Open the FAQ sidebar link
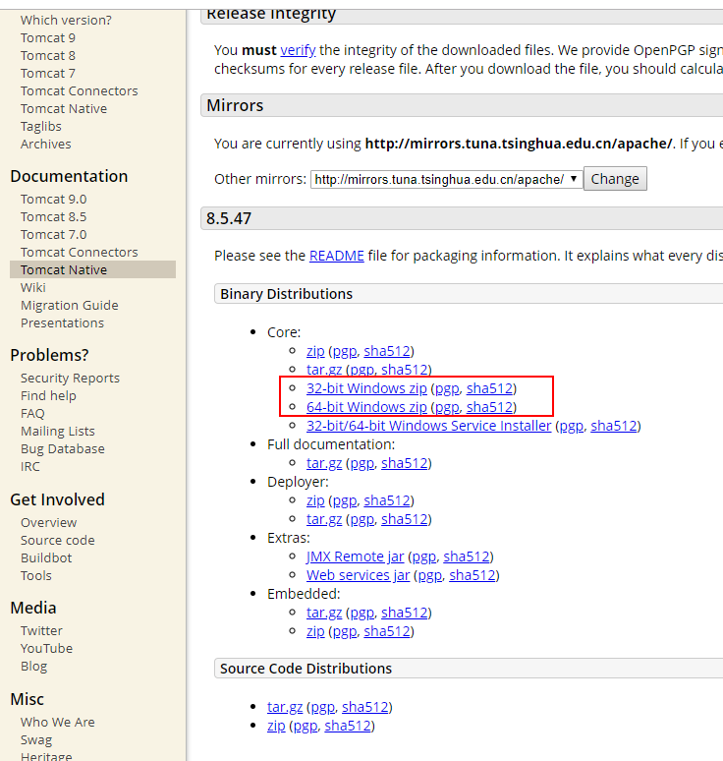This screenshot has width=723, height=761. click(32, 414)
